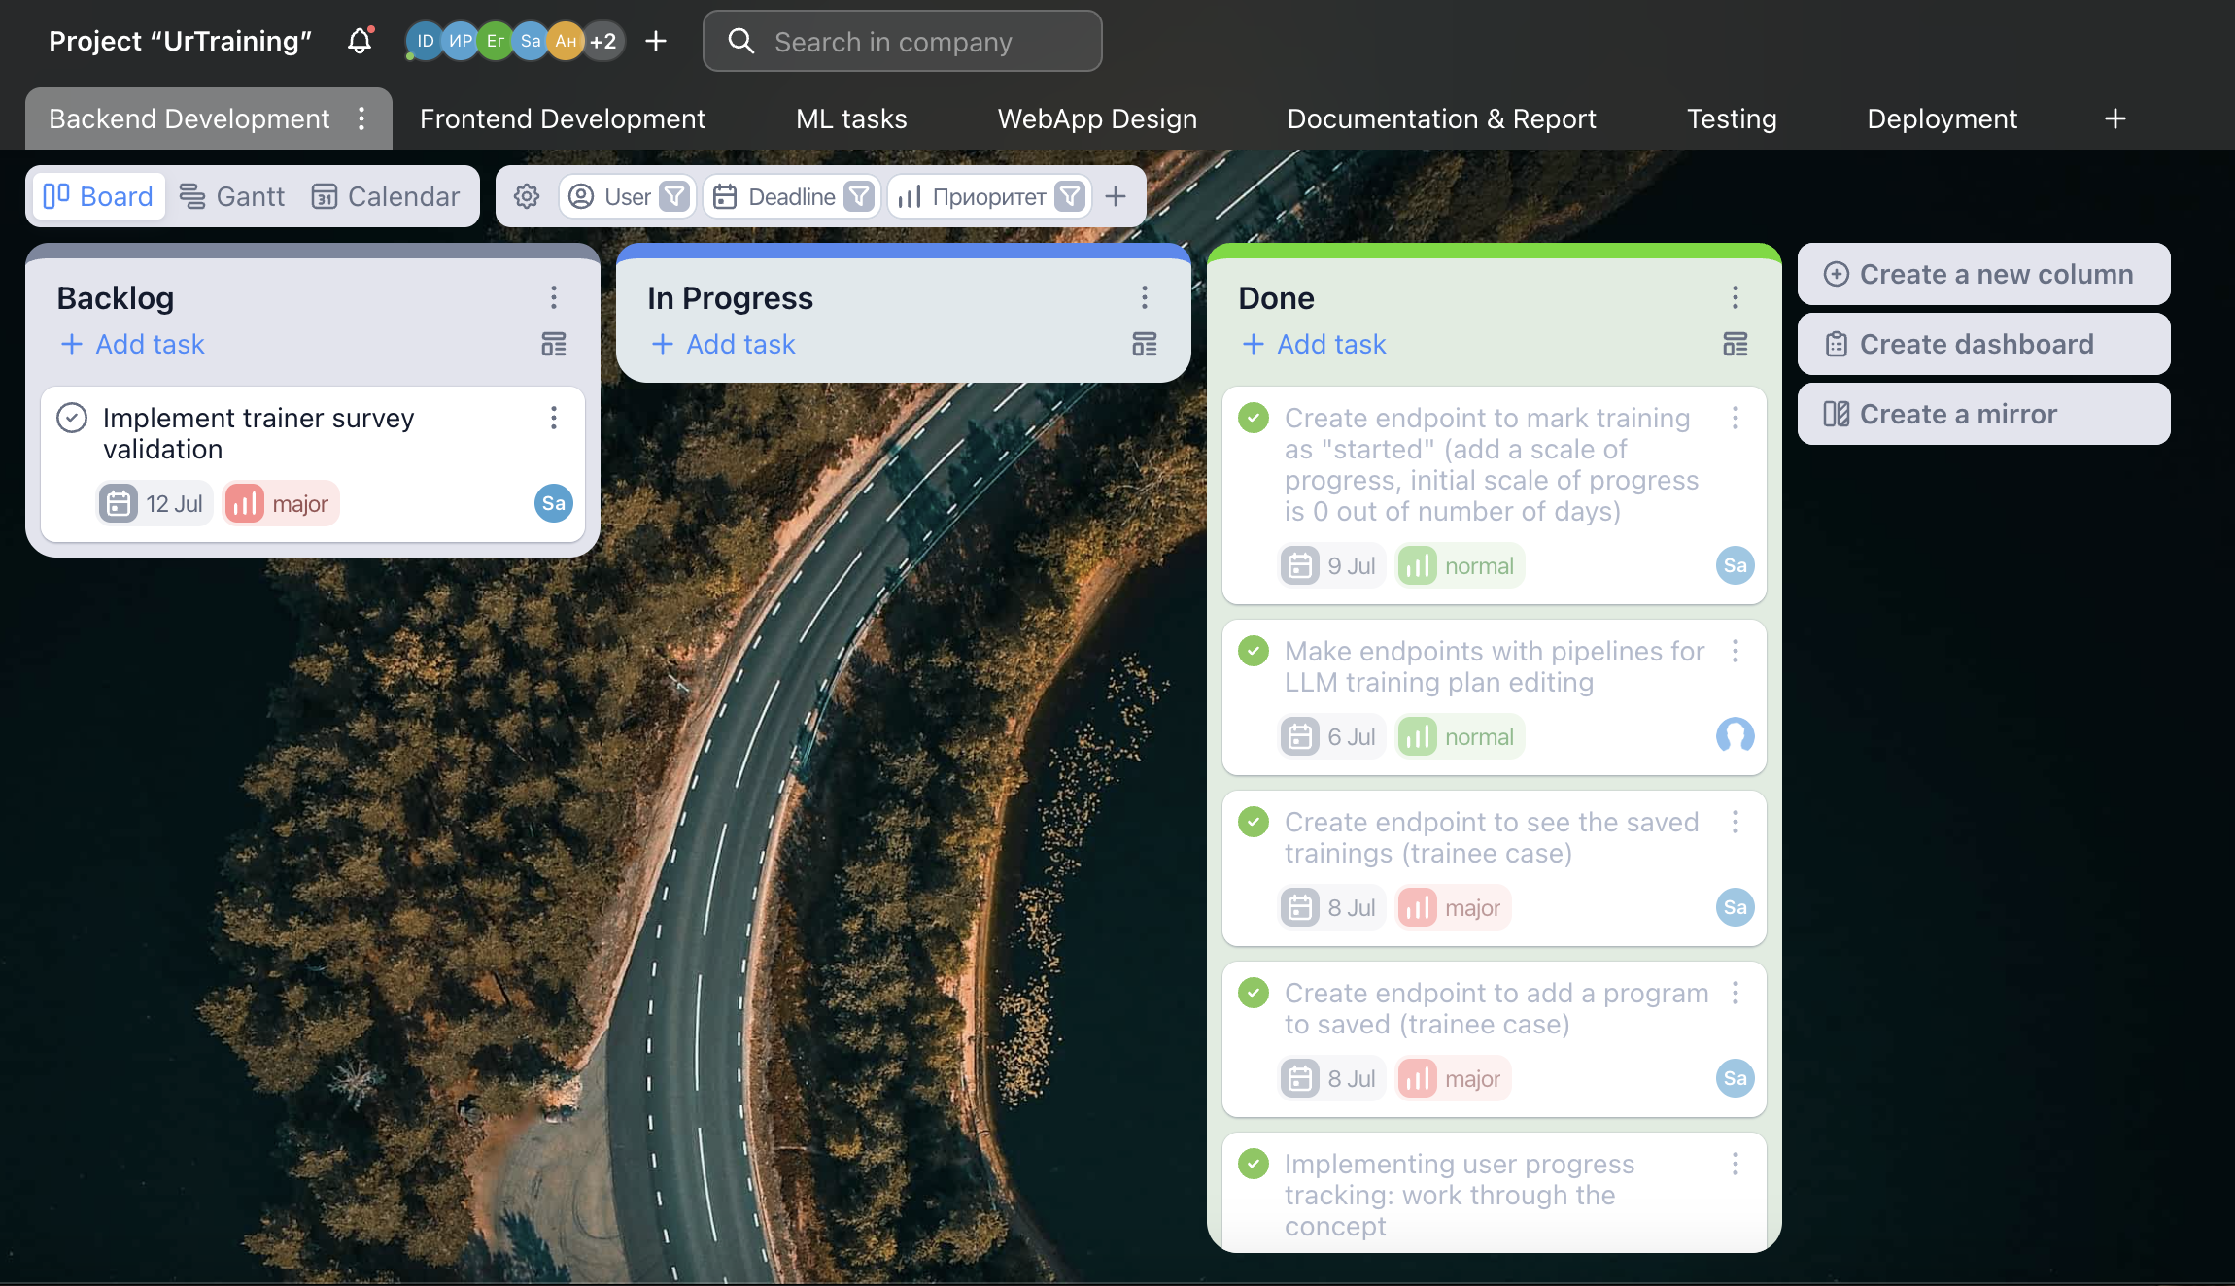Mark Implement trainer survey validation complete
The height and width of the screenshot is (1286, 2235).
(72, 418)
